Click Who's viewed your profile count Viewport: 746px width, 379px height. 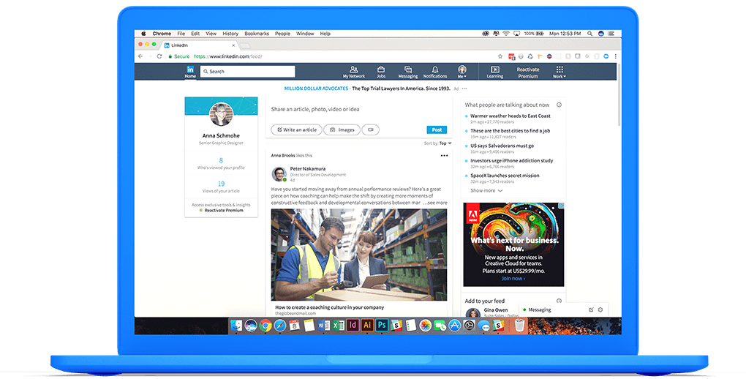click(221, 160)
